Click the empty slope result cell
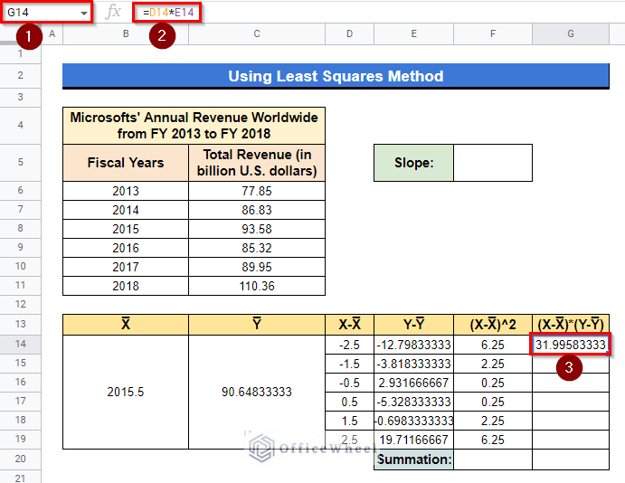Image resolution: width=625 pixels, height=483 pixels. point(493,163)
